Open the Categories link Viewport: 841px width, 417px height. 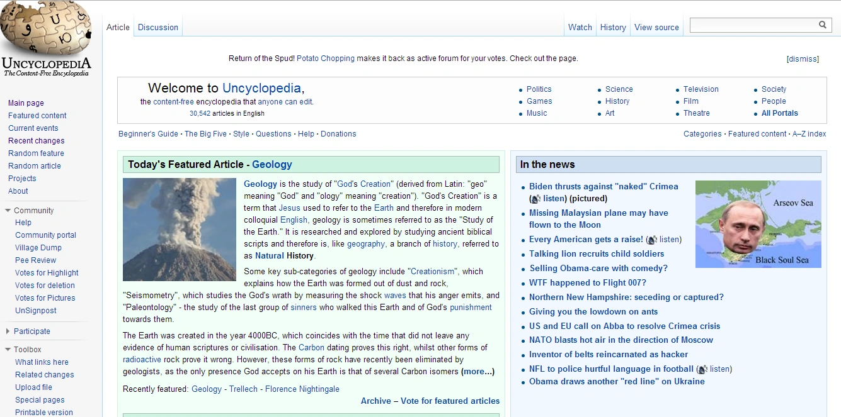tap(702, 134)
